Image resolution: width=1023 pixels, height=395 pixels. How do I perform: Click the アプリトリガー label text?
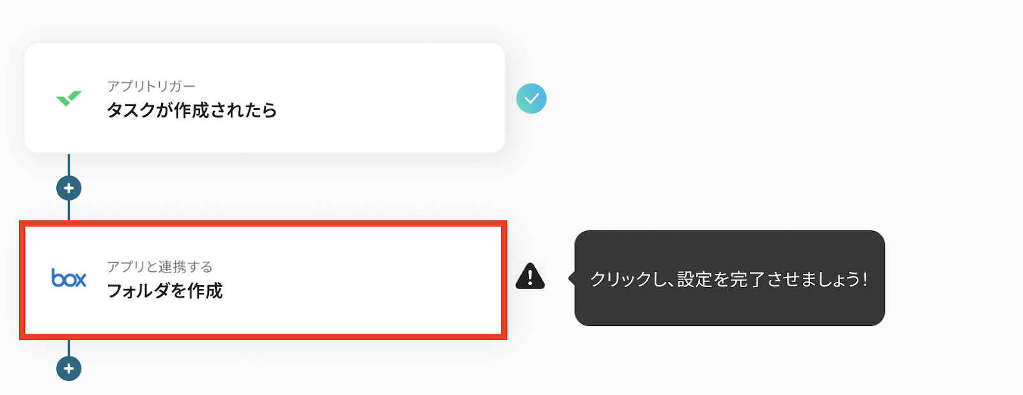[152, 86]
